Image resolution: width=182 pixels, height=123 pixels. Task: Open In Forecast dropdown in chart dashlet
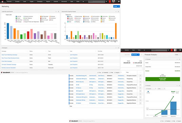pos(151,89)
